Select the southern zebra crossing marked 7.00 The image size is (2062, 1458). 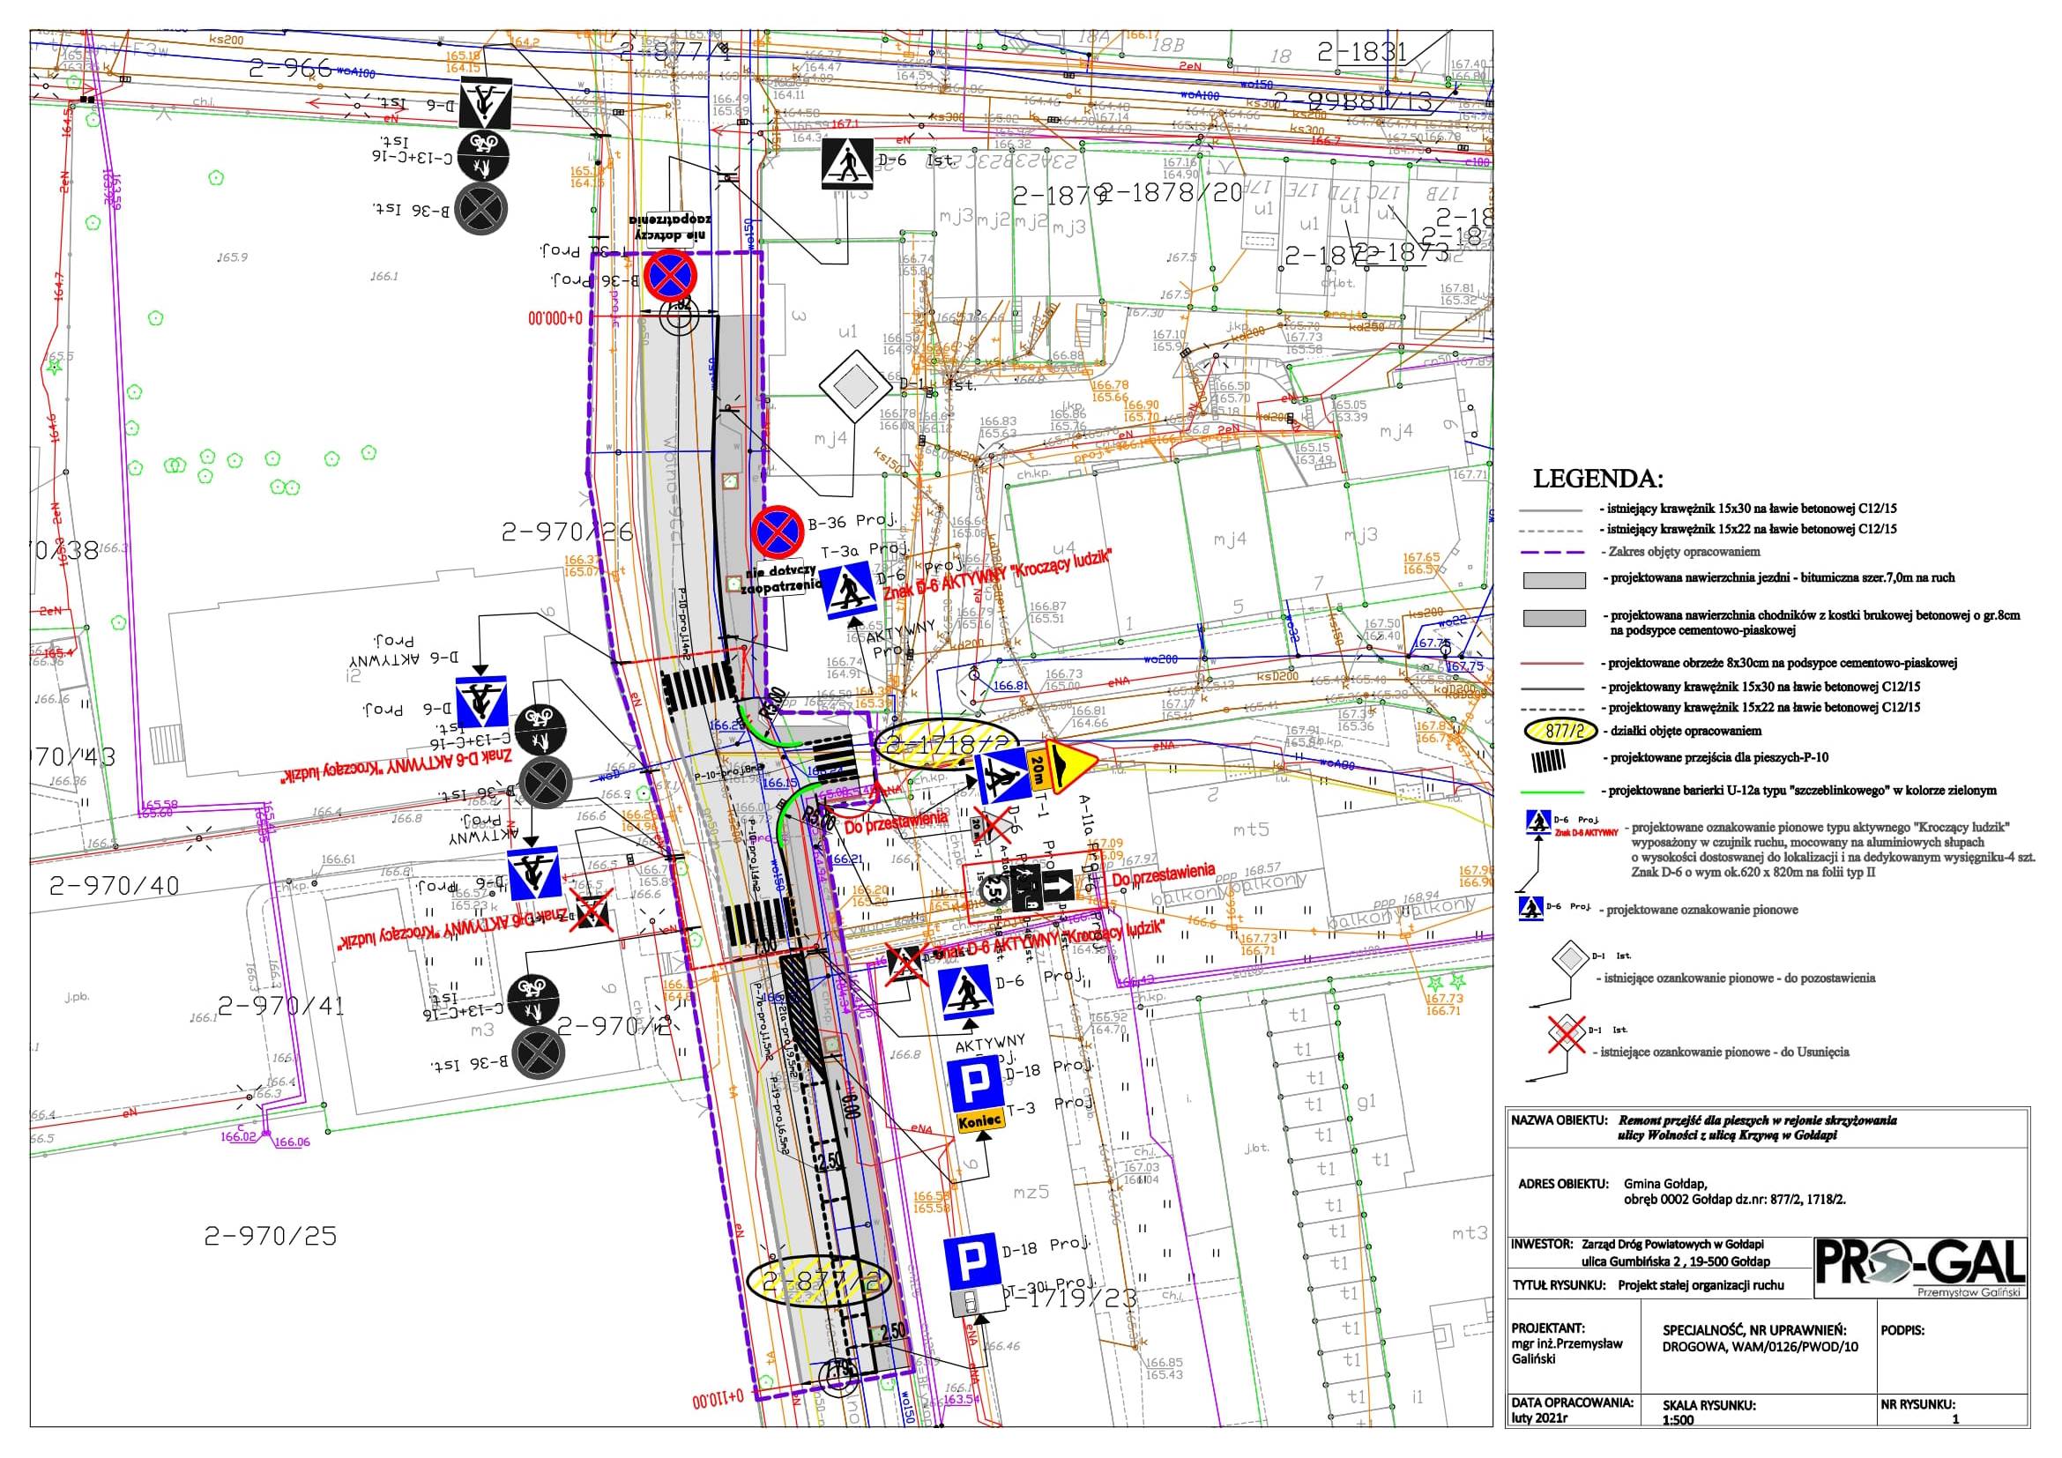pos(760,924)
